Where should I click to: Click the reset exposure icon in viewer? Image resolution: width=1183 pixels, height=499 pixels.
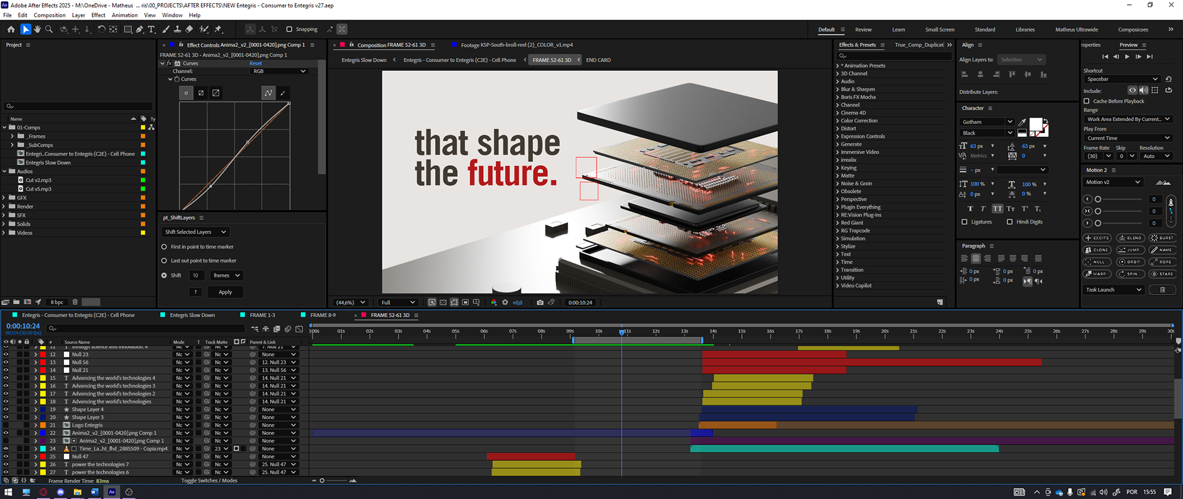[x=505, y=302]
